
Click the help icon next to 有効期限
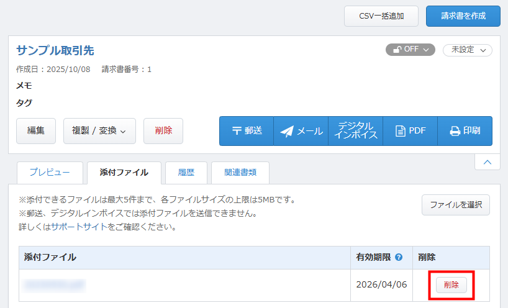point(399,257)
